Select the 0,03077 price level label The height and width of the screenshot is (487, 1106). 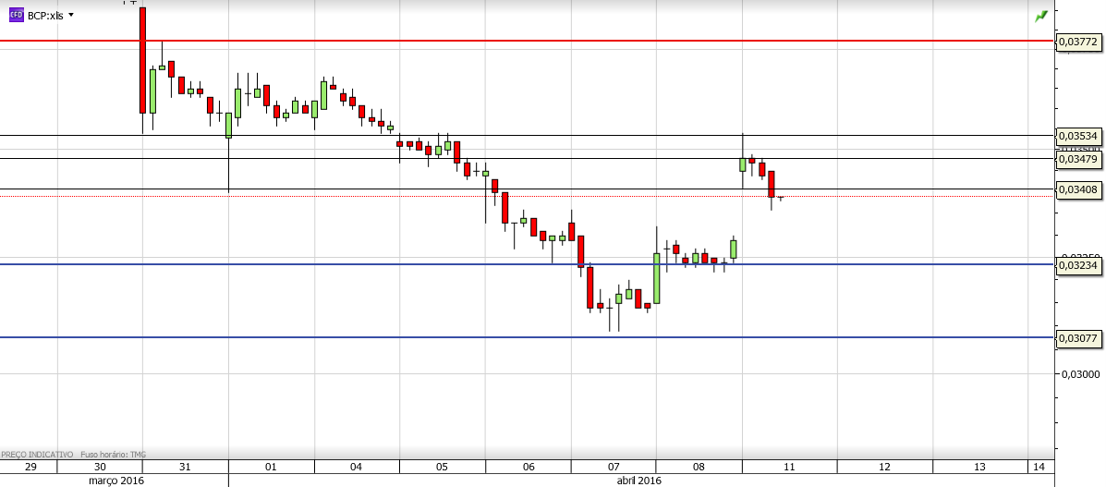(x=1077, y=339)
